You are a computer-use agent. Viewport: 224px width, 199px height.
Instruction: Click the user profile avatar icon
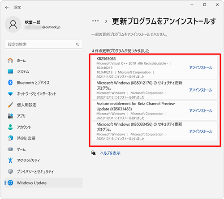pos(13,25)
